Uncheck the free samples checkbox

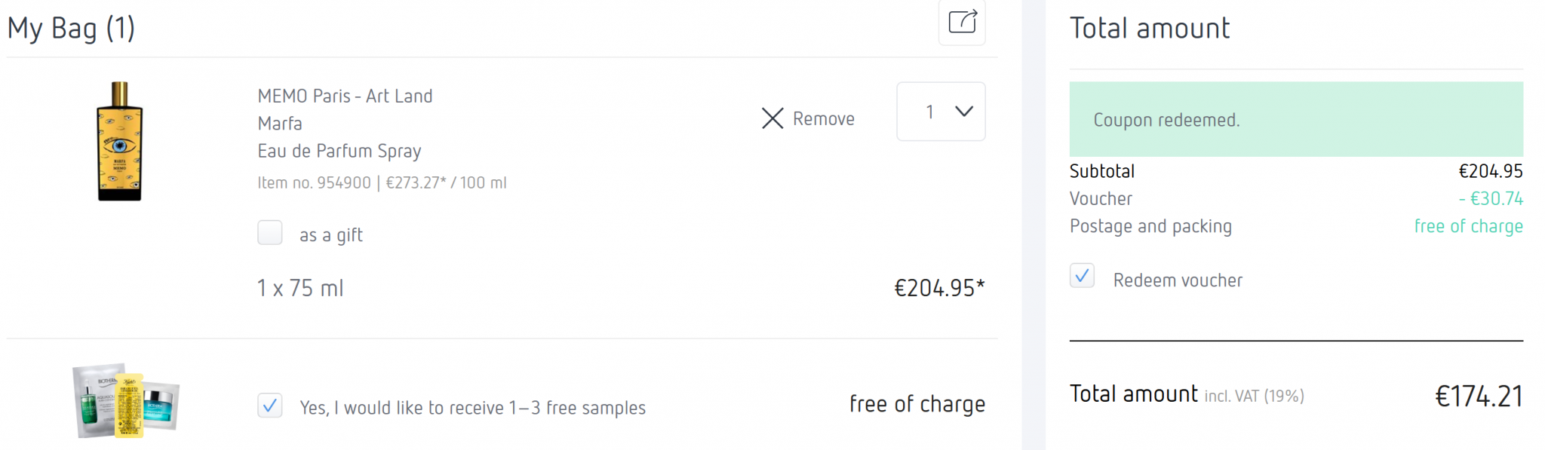click(x=270, y=406)
